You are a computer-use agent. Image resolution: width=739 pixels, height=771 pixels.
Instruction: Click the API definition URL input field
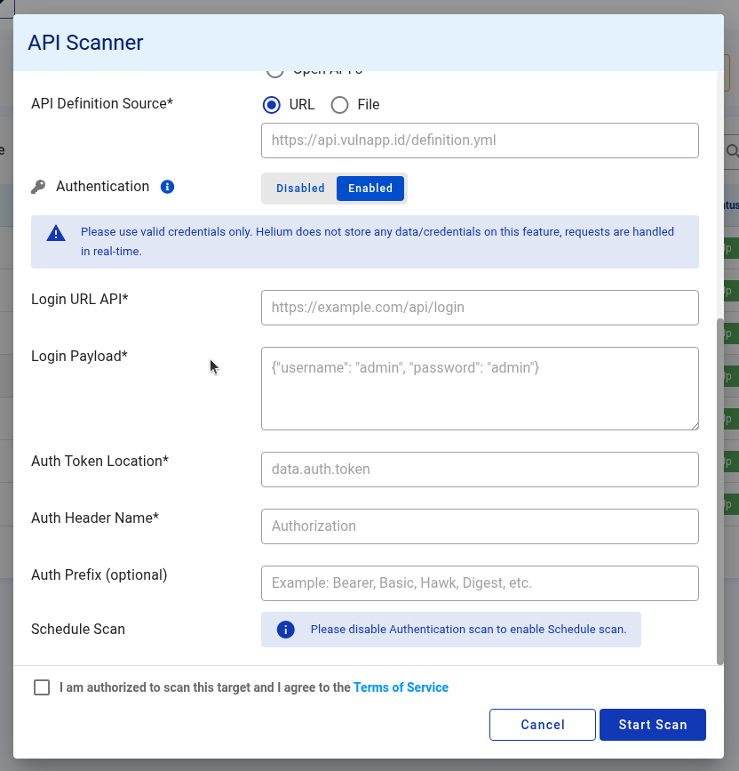click(x=480, y=141)
